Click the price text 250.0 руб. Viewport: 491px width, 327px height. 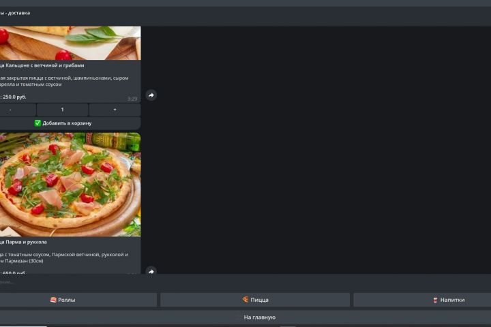[x=14, y=97]
